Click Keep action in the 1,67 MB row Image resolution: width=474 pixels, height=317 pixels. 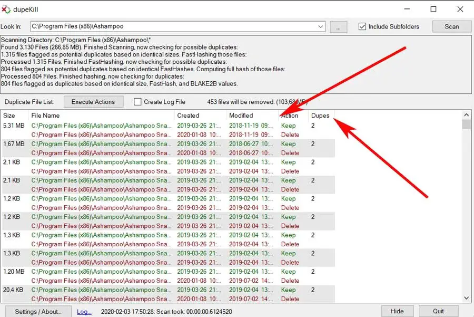coord(289,144)
